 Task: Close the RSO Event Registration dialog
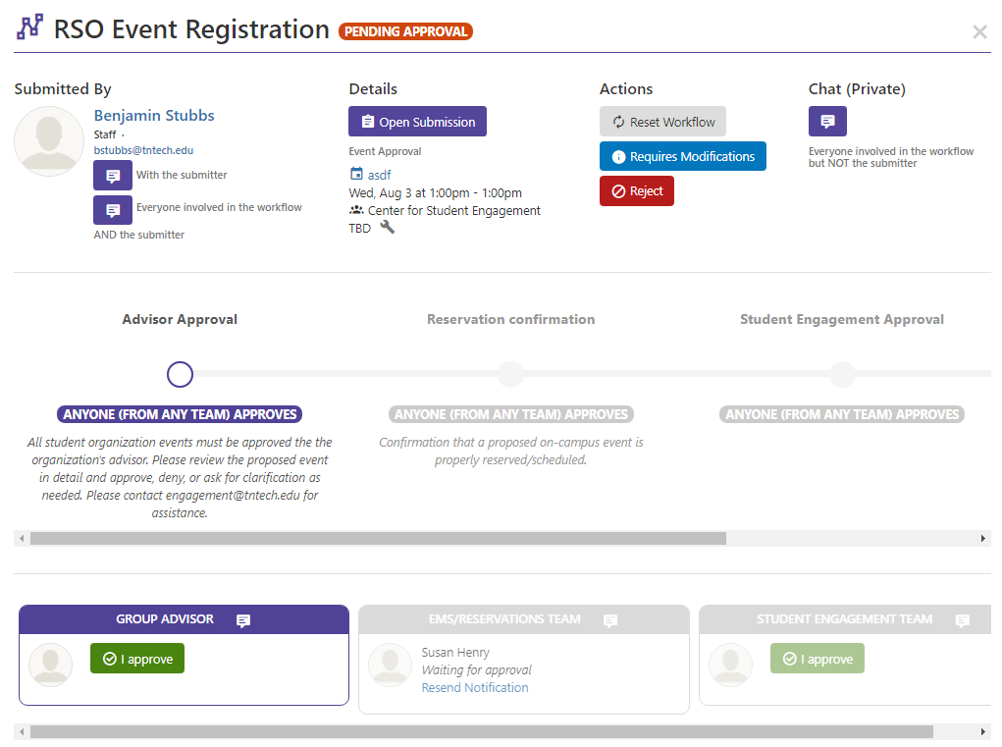(979, 32)
